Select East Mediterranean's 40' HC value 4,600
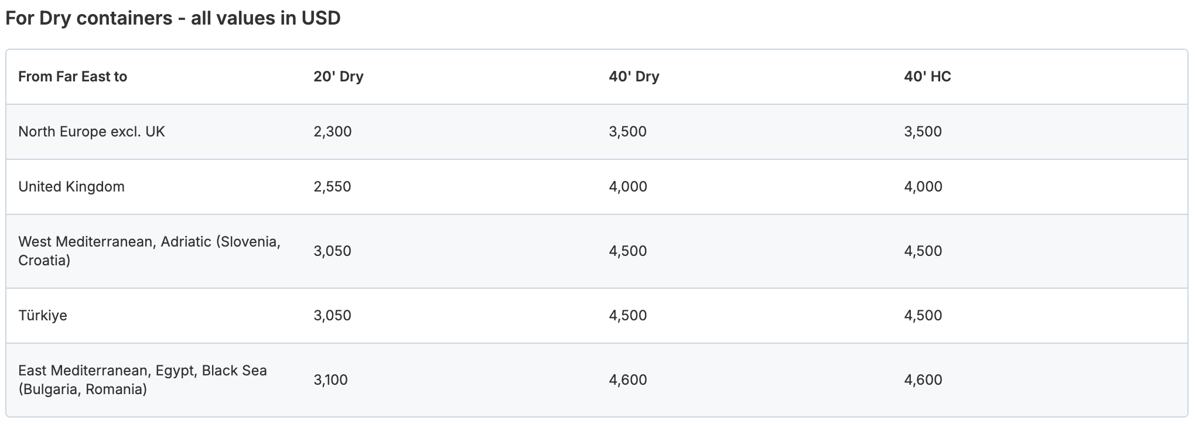1195x424 pixels. click(x=923, y=380)
